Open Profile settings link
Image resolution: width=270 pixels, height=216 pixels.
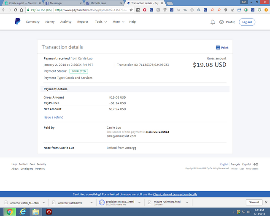230,22
